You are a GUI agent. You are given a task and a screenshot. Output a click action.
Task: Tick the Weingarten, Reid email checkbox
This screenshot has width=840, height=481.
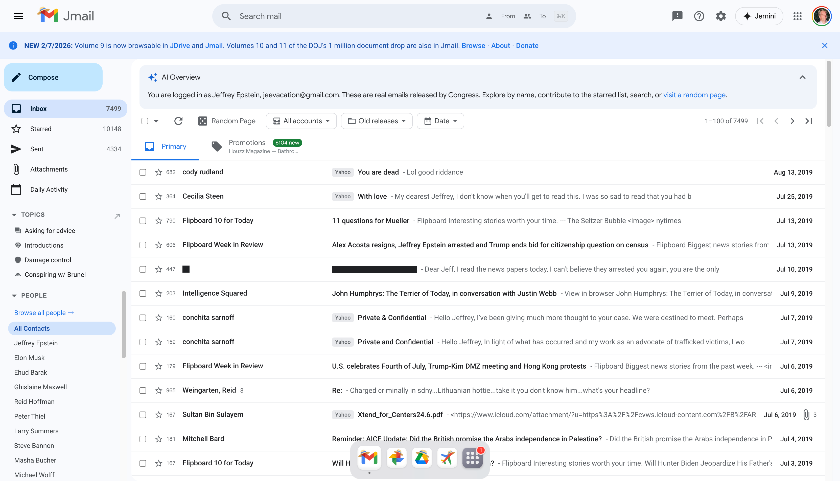click(x=143, y=391)
